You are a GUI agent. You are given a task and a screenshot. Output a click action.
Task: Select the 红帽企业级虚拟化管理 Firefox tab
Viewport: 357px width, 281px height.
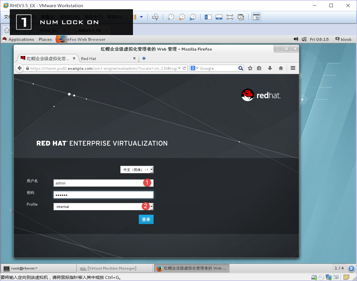(x=48, y=59)
